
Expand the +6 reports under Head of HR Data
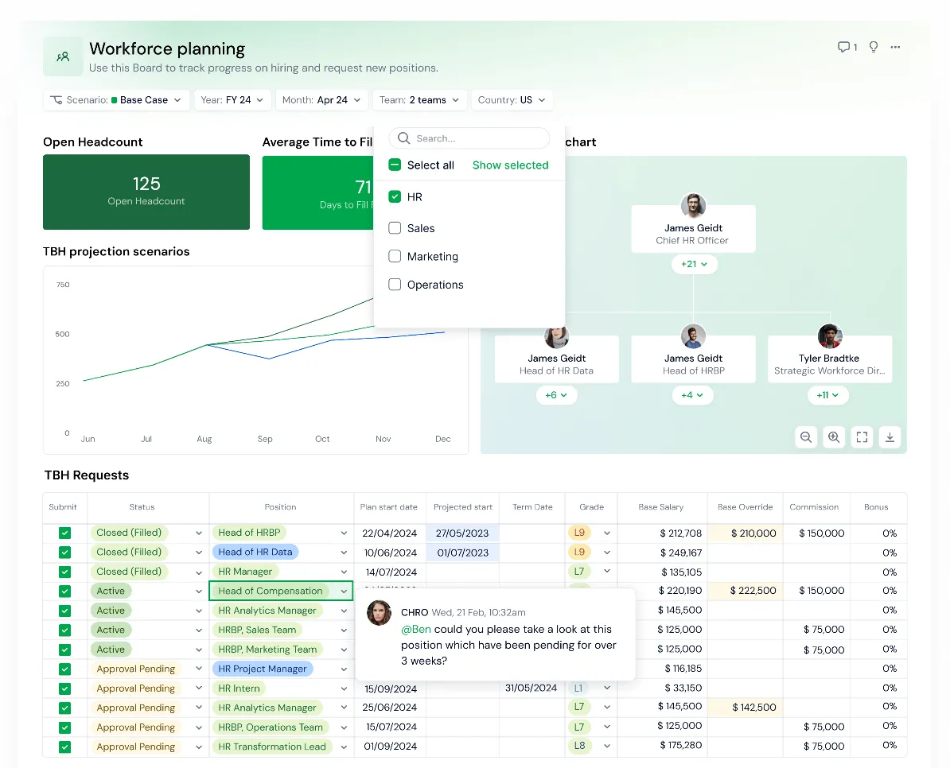(556, 395)
